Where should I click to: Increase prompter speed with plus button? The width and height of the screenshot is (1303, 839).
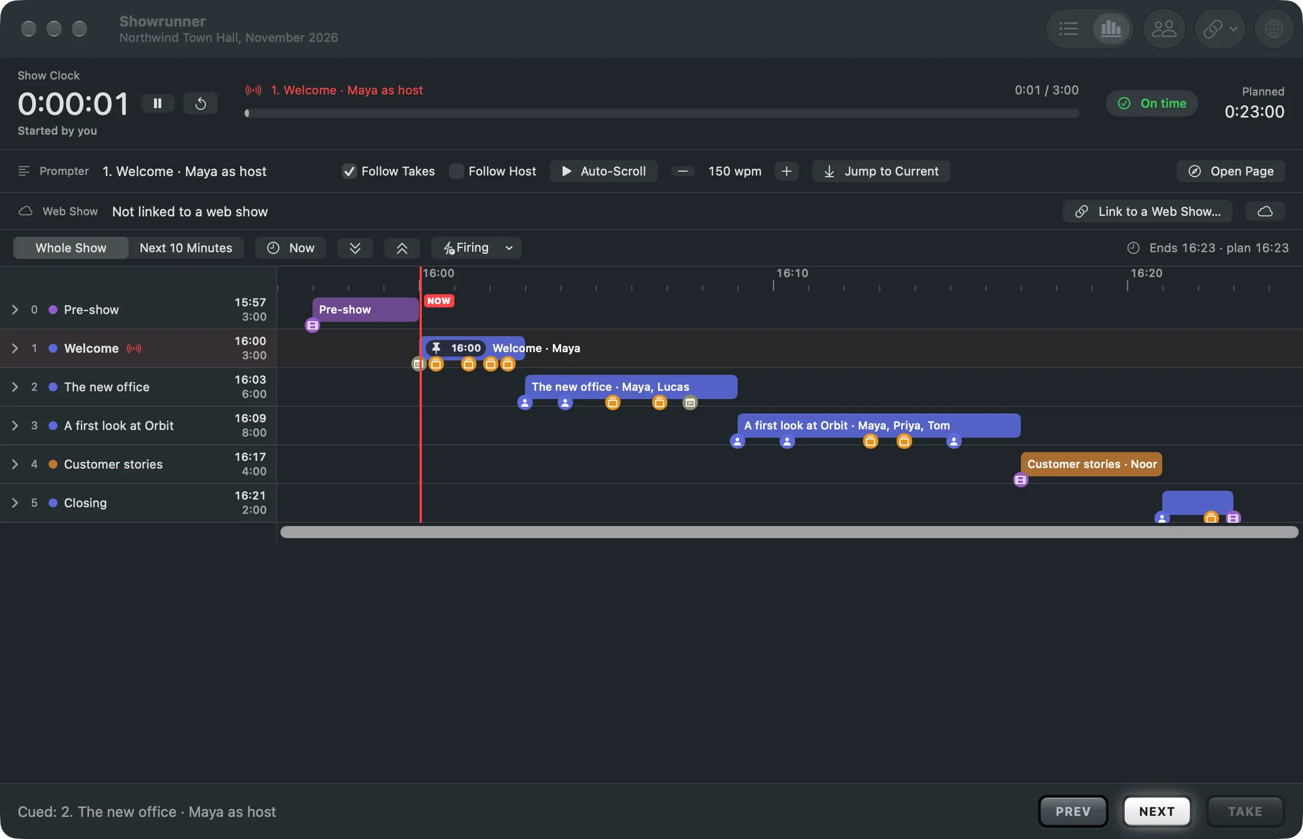[x=786, y=171]
